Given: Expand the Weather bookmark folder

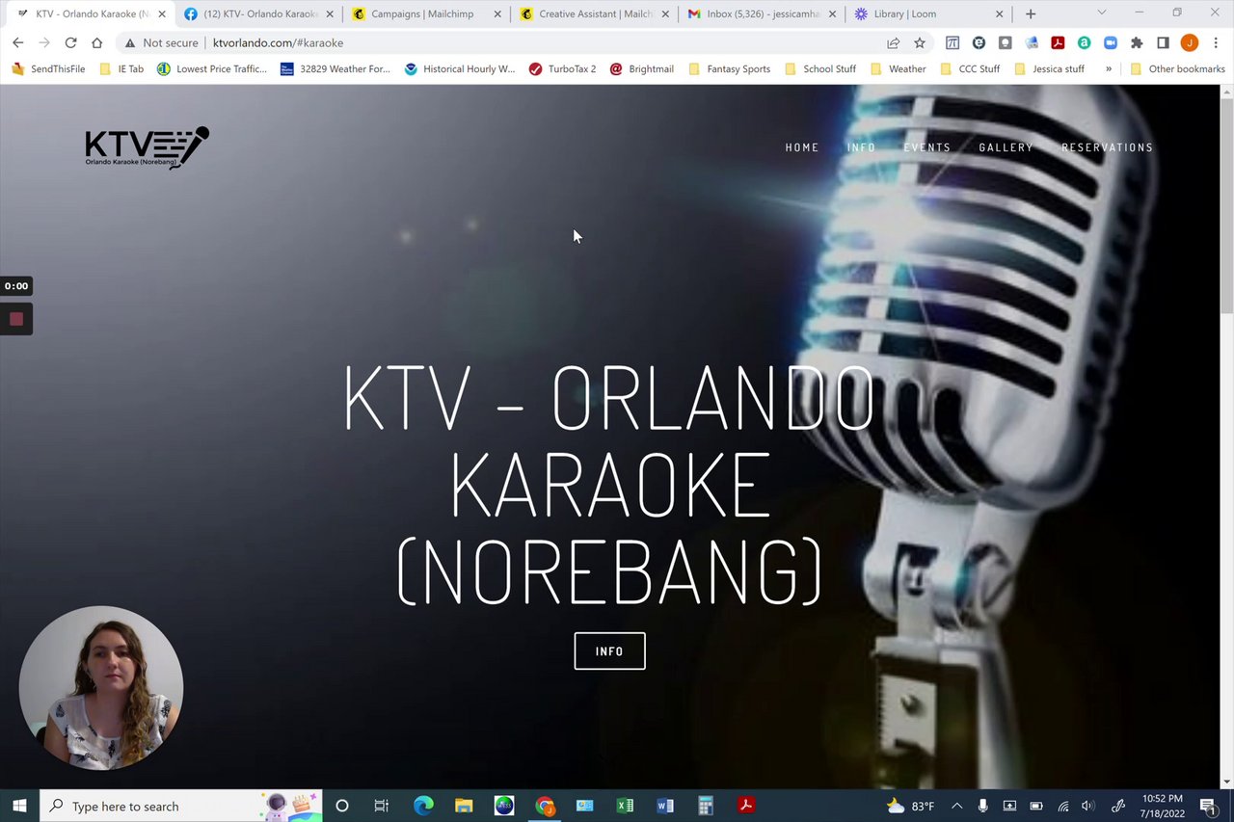Looking at the screenshot, I should pos(898,68).
